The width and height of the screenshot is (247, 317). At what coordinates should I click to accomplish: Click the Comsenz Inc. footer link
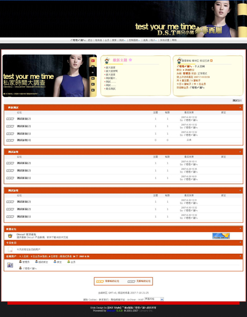pos(146,311)
